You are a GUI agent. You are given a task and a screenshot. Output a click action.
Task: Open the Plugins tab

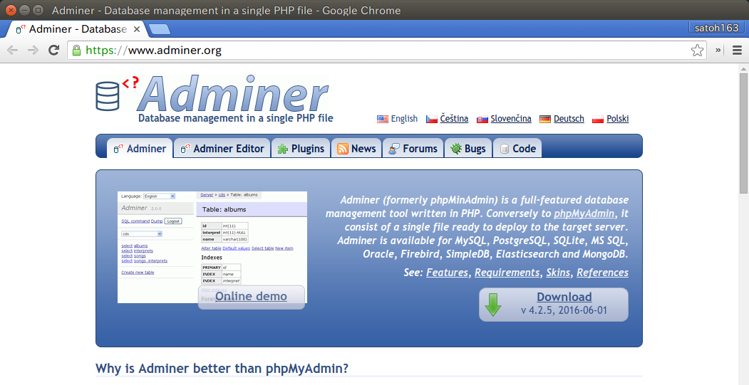pos(301,148)
